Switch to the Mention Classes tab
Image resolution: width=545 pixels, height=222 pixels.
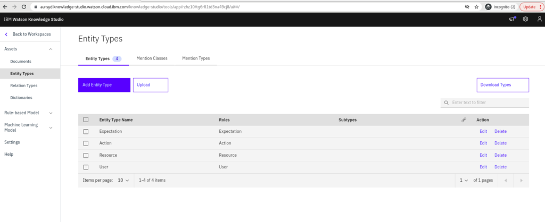(x=152, y=58)
